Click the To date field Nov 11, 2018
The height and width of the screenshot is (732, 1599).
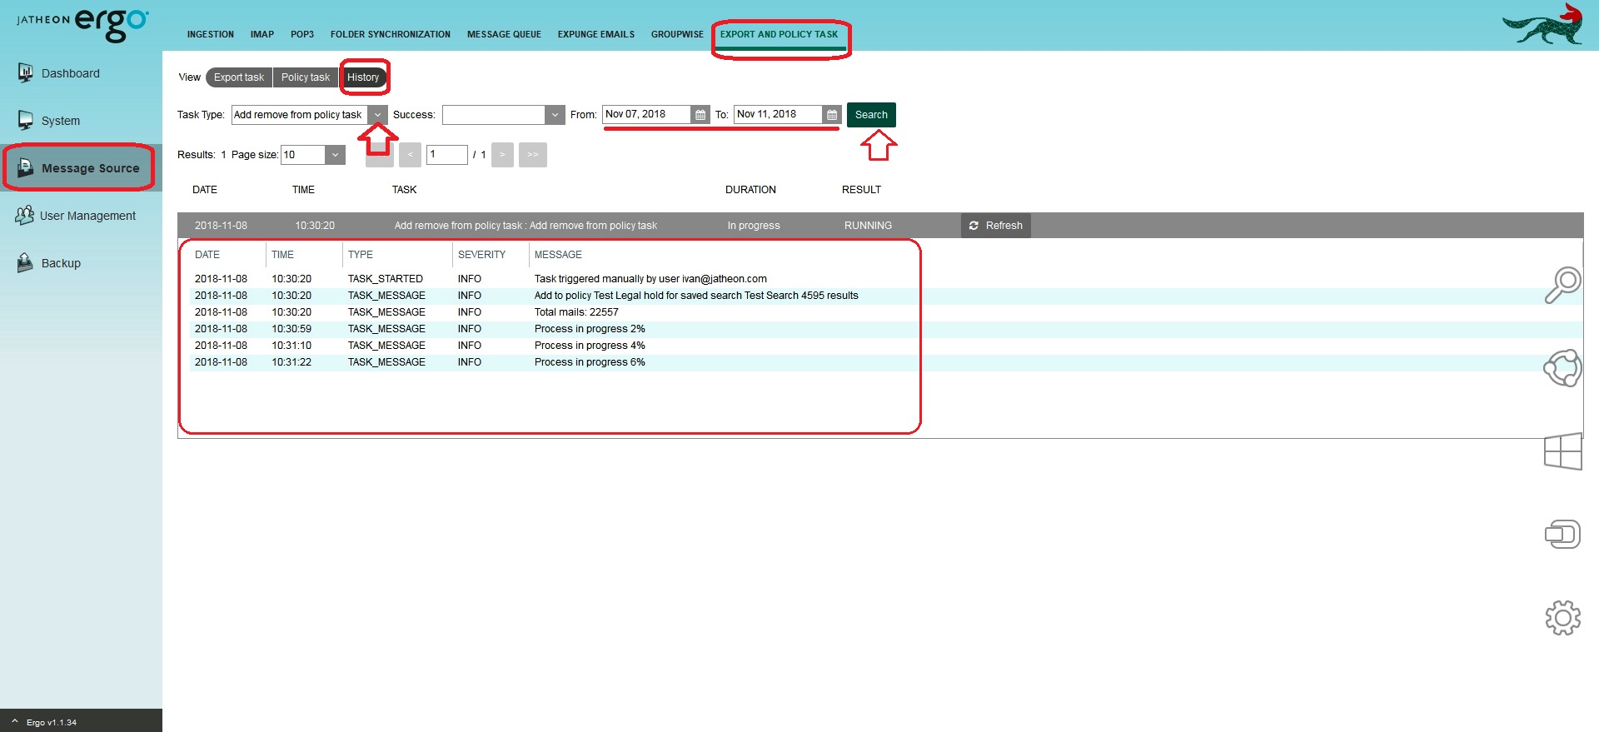pos(779,114)
